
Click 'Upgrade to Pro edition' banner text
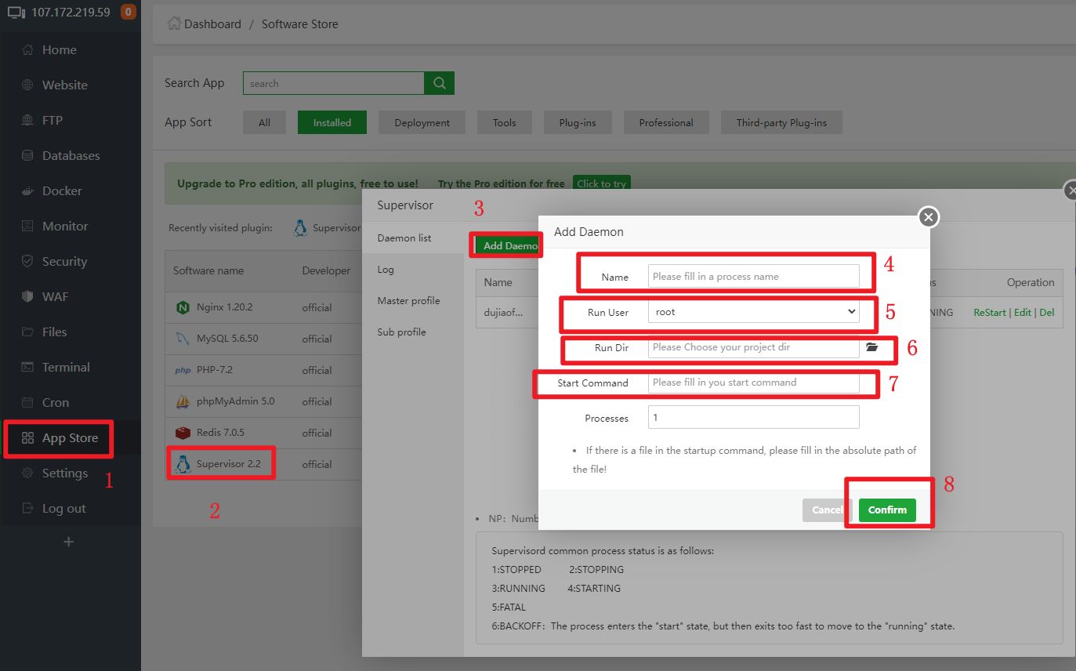[x=298, y=183]
